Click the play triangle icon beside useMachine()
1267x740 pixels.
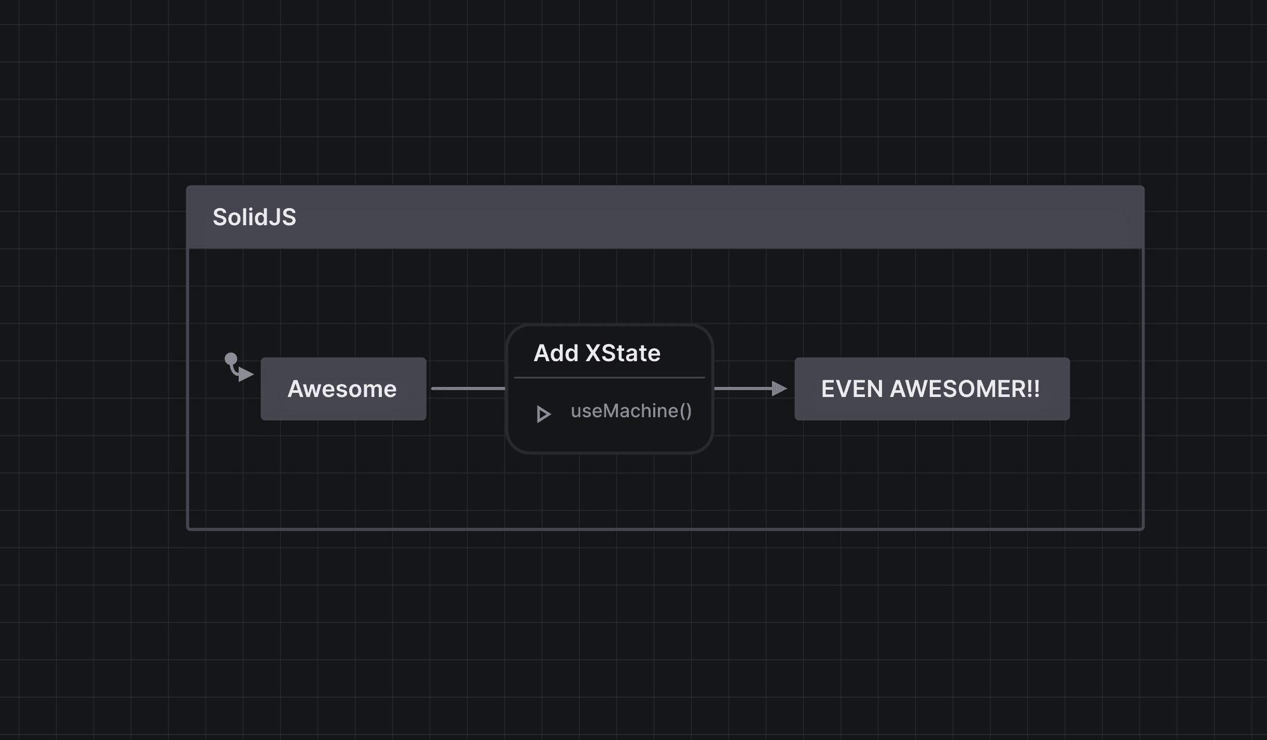(543, 414)
